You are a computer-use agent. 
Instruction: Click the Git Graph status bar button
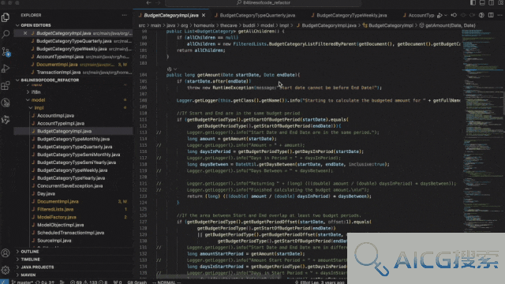(137, 282)
